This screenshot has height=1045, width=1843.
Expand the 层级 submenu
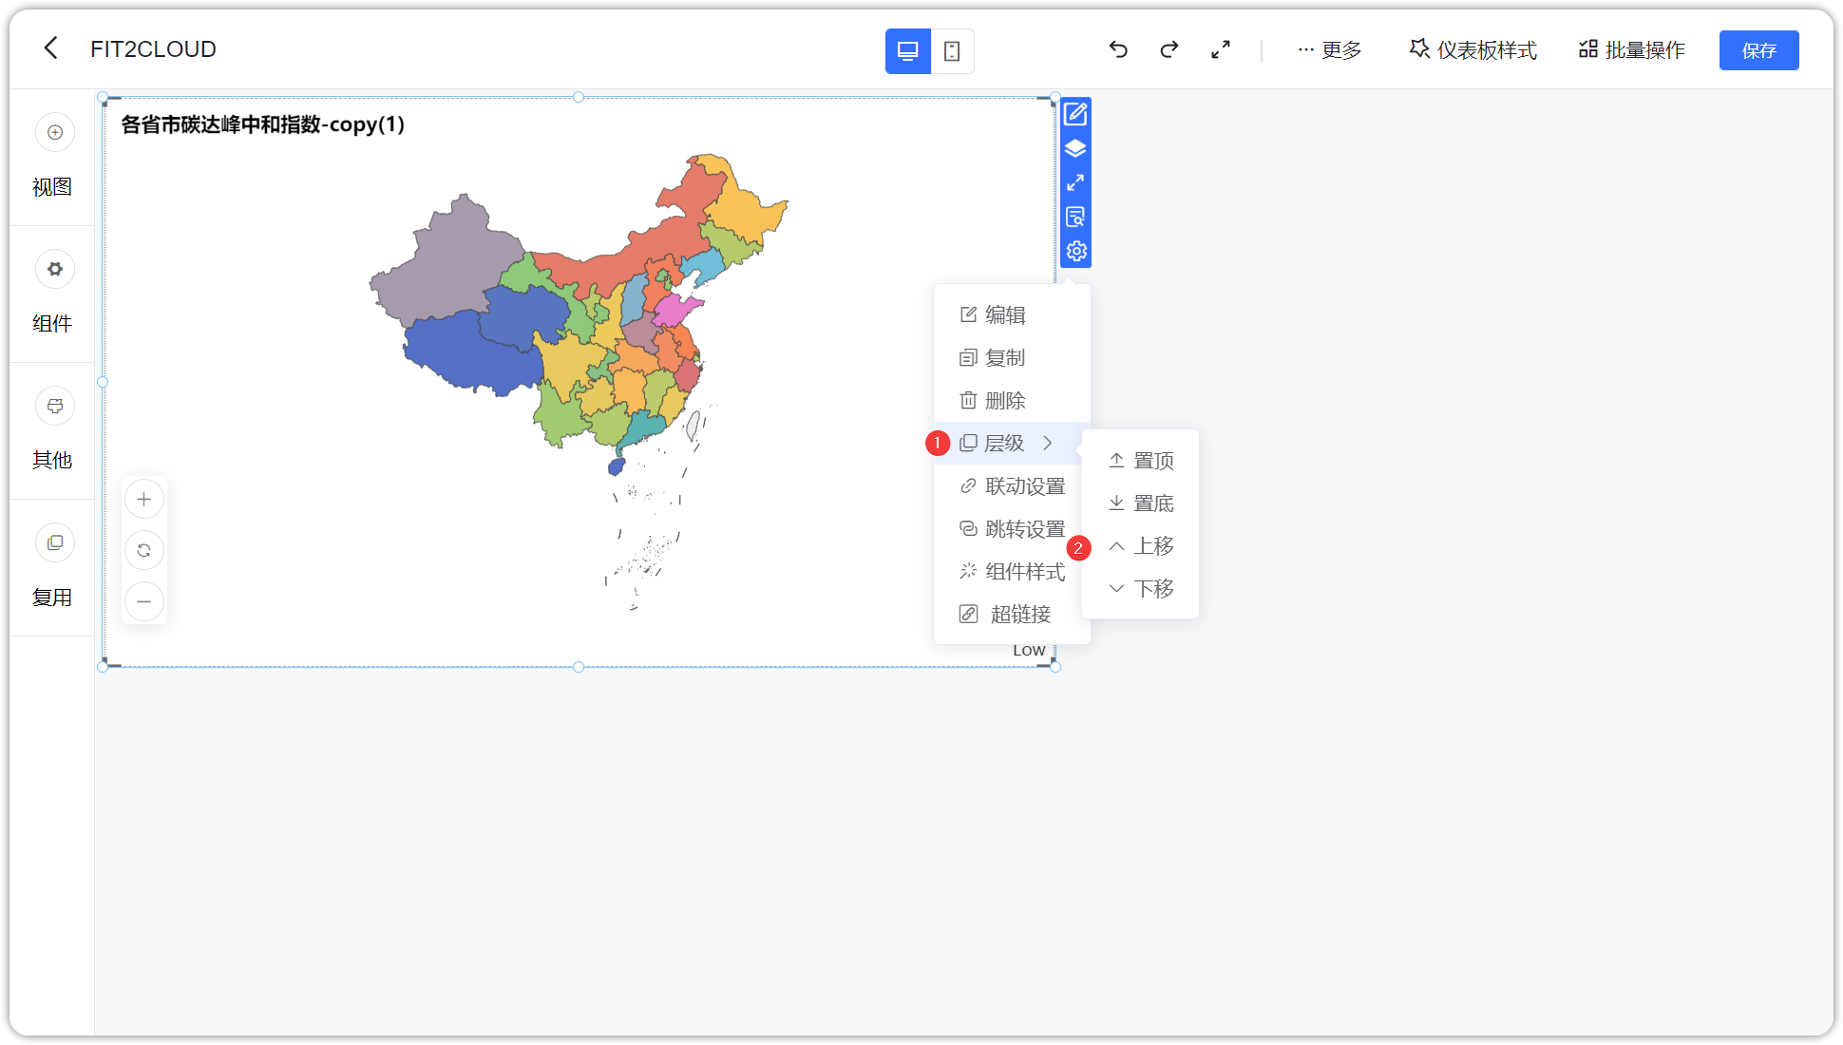(1012, 444)
